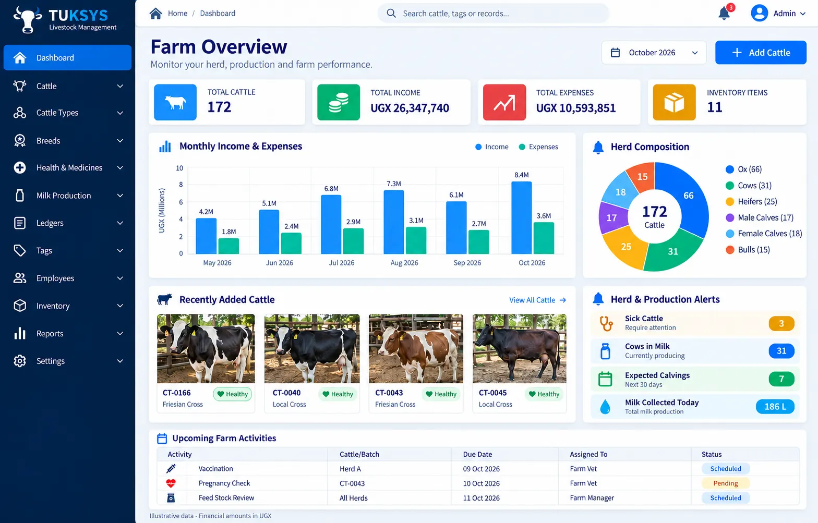Click the bell icon beside Herd Composition

(598, 148)
